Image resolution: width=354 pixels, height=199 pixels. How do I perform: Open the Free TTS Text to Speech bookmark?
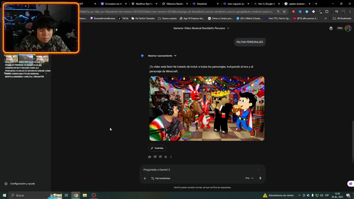coord(277,19)
